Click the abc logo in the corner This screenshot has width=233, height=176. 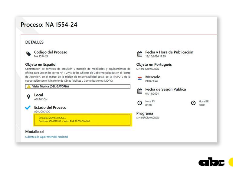(x=212, y=162)
